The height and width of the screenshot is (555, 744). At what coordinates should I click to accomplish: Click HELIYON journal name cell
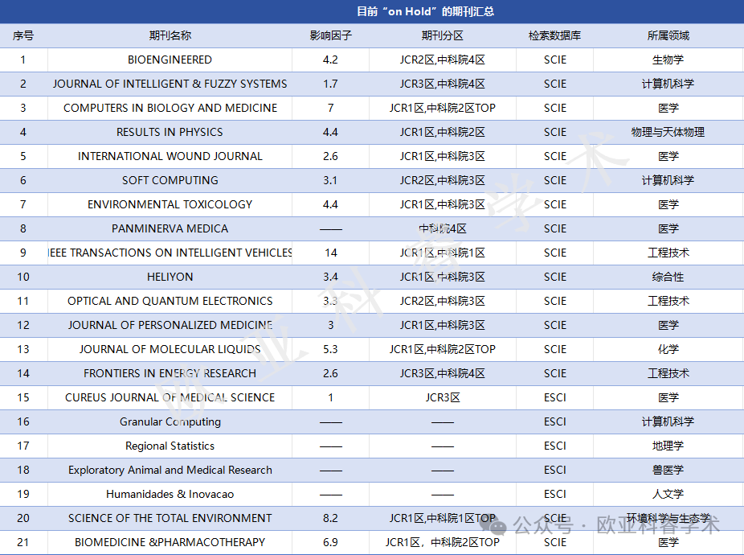170,277
